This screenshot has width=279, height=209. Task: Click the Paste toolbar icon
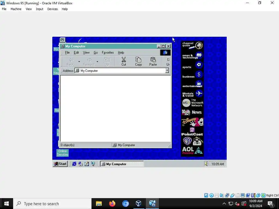coord(153,61)
